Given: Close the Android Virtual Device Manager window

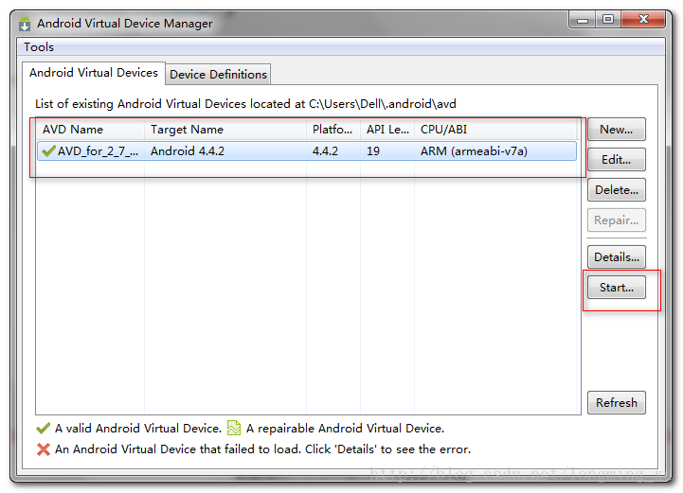Looking at the screenshot, I should (x=643, y=20).
